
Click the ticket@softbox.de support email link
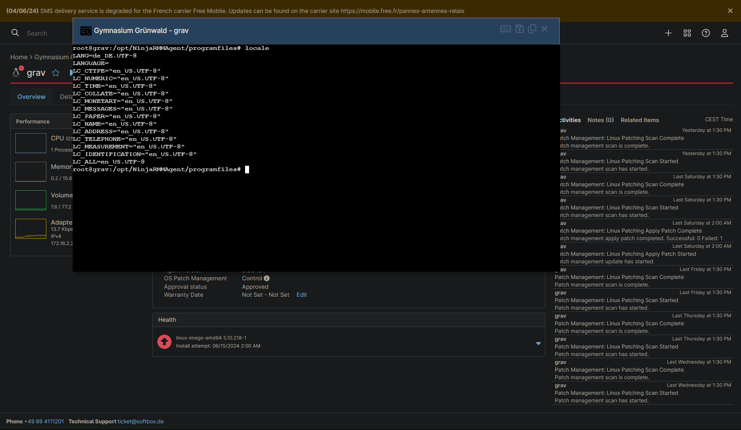tap(140, 422)
